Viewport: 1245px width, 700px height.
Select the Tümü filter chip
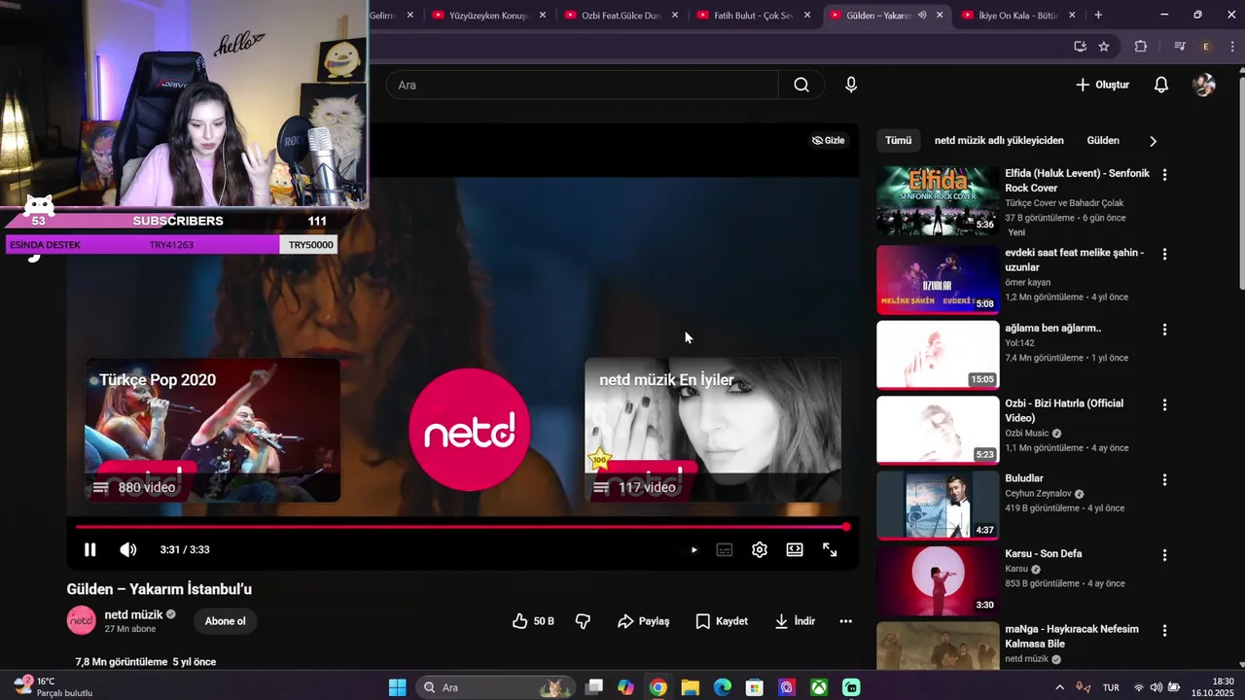tap(899, 140)
